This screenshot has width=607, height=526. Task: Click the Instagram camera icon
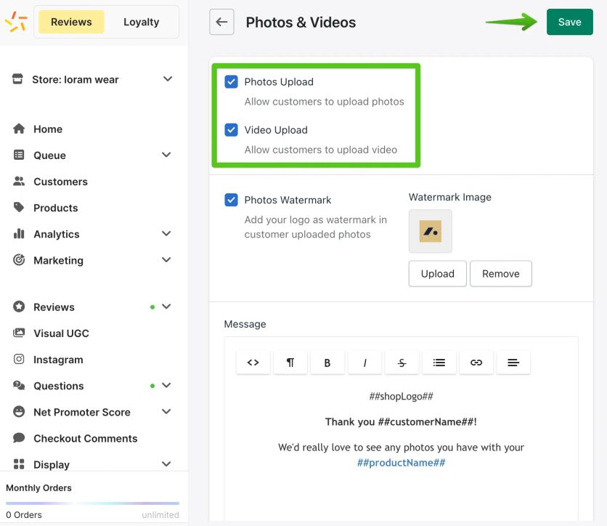(x=19, y=359)
